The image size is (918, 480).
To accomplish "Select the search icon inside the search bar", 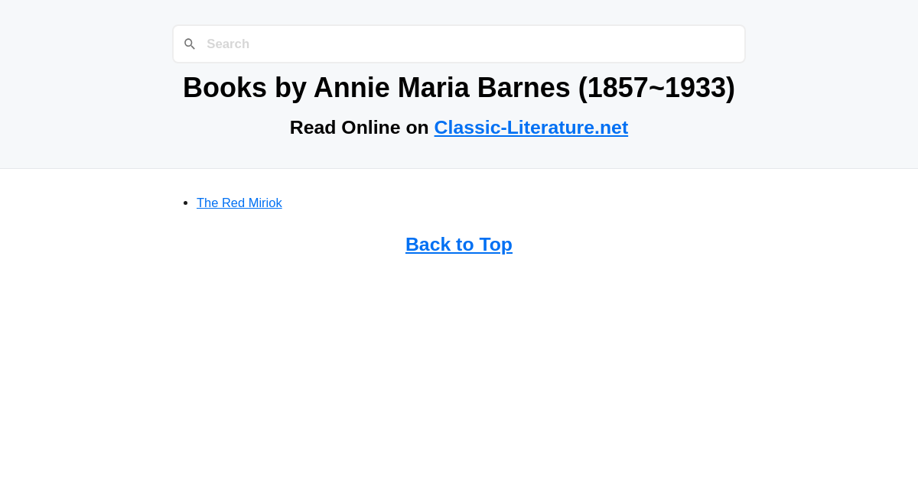I will [x=190, y=44].
